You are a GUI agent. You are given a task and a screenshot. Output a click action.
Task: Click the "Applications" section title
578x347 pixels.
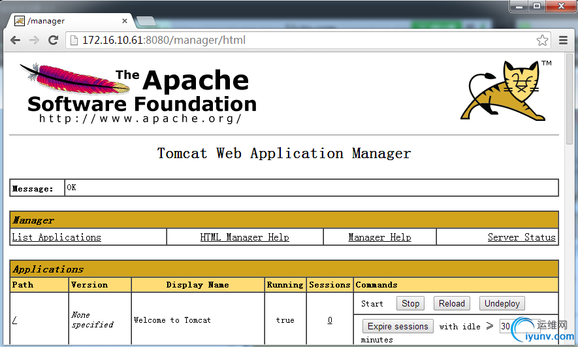[48, 269]
